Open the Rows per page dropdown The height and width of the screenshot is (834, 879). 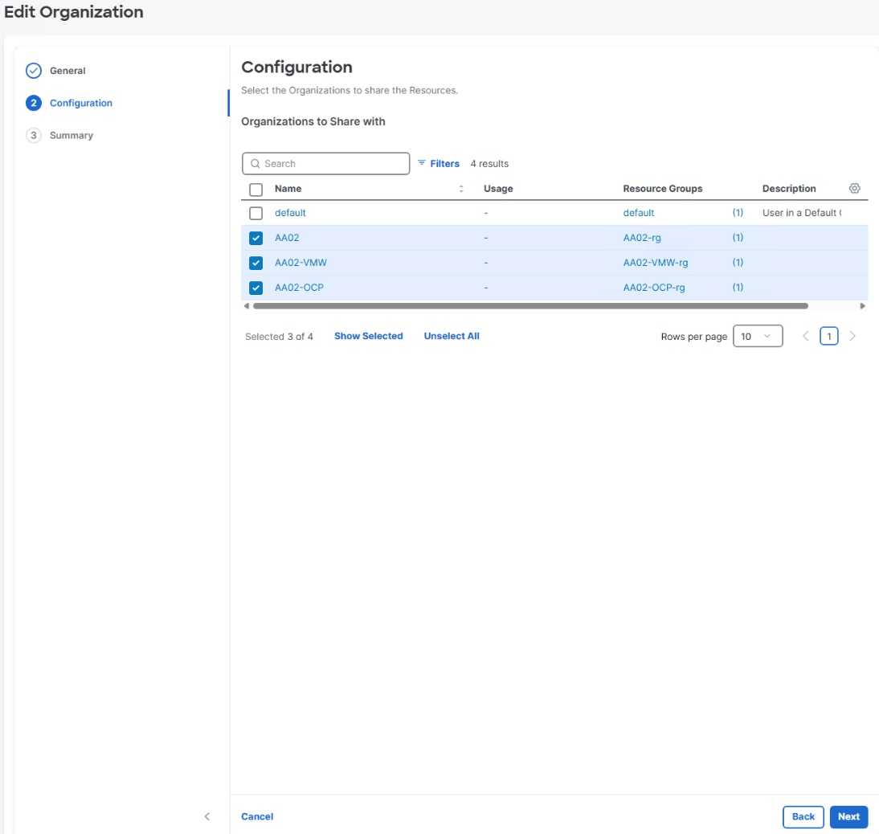[758, 337]
